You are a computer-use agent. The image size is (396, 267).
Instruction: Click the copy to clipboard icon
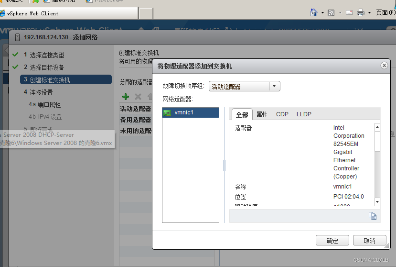pos(372,216)
